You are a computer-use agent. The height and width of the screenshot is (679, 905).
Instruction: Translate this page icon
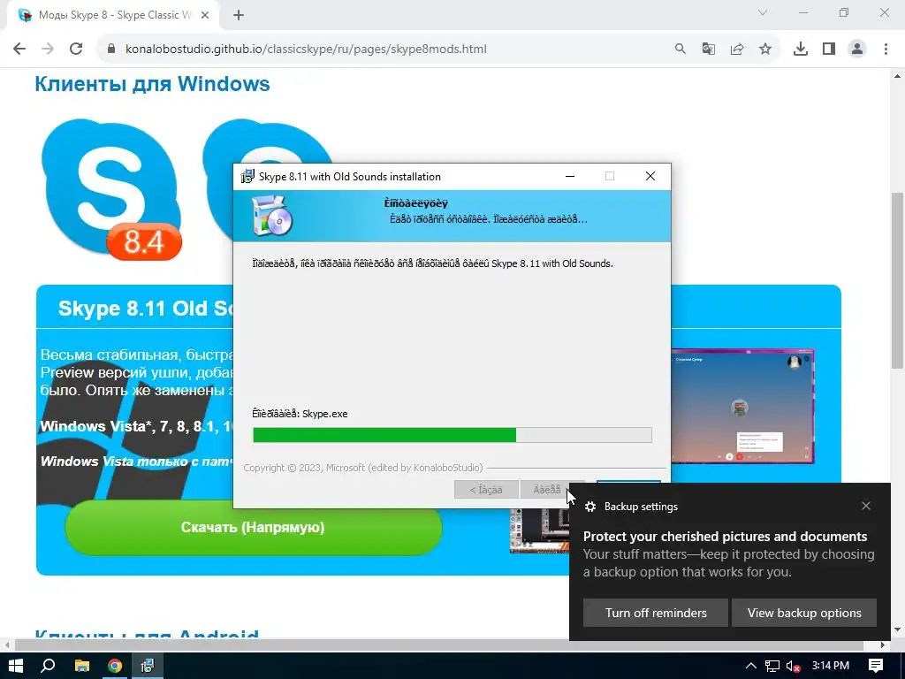(709, 50)
